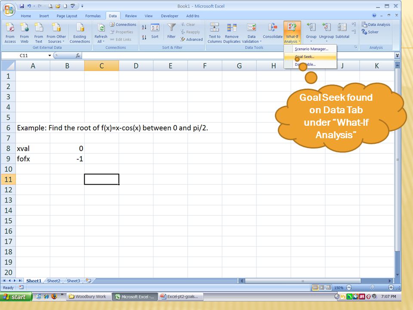Open Woodbury Work taskbar folder

[87, 297]
